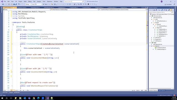Screen dimensions: 177x100
Task: Open the Debug configuration dropdown
Action: (28, 4)
